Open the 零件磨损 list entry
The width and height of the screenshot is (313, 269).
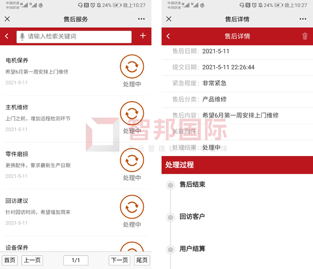pos(76,166)
